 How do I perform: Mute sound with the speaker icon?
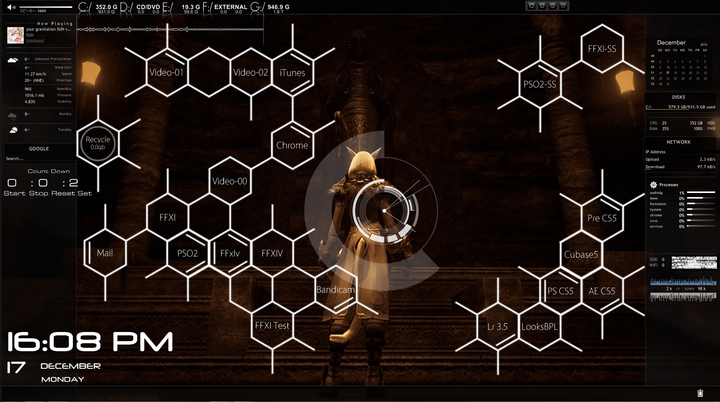click(x=11, y=7)
